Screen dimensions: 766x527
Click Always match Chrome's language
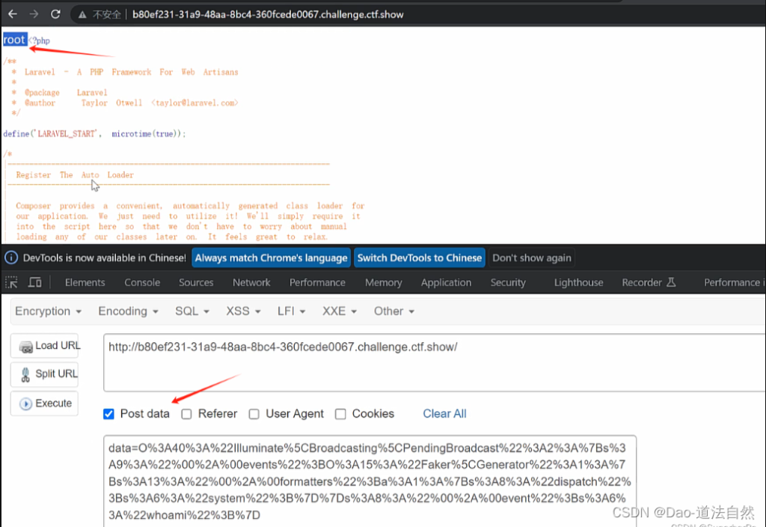(x=271, y=258)
